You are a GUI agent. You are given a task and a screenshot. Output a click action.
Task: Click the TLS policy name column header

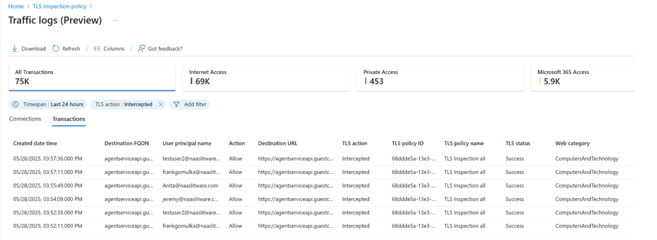tap(464, 143)
